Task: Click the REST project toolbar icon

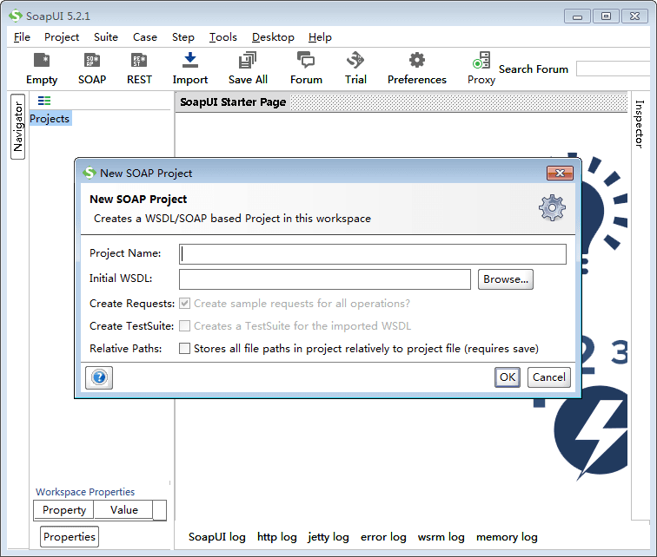Action: tap(139, 61)
